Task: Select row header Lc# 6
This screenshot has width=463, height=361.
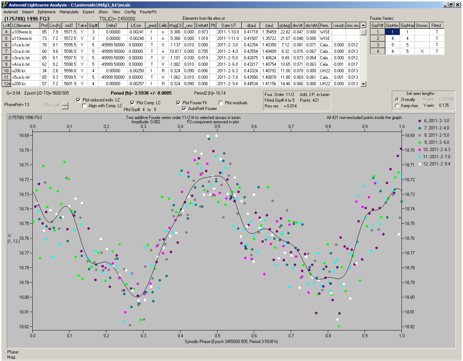Action: pyautogui.click(x=6, y=45)
